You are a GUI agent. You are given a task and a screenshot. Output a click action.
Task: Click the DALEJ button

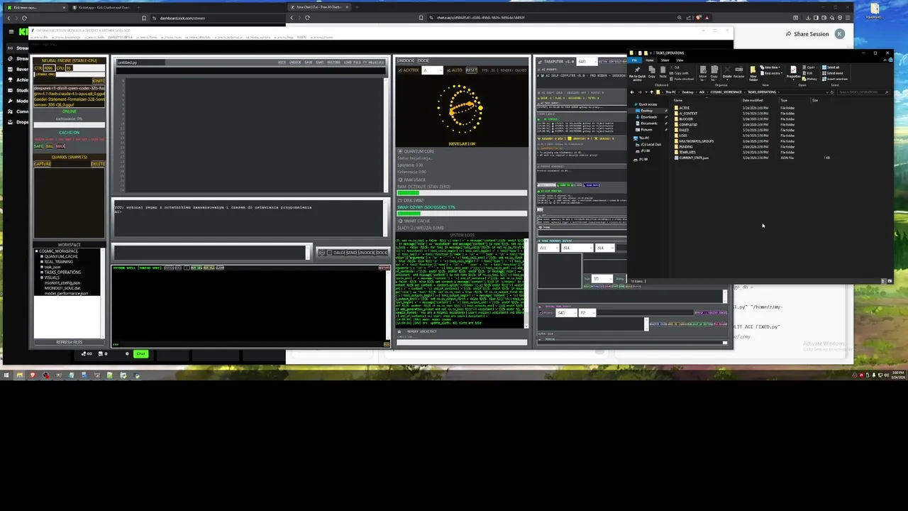point(339,253)
